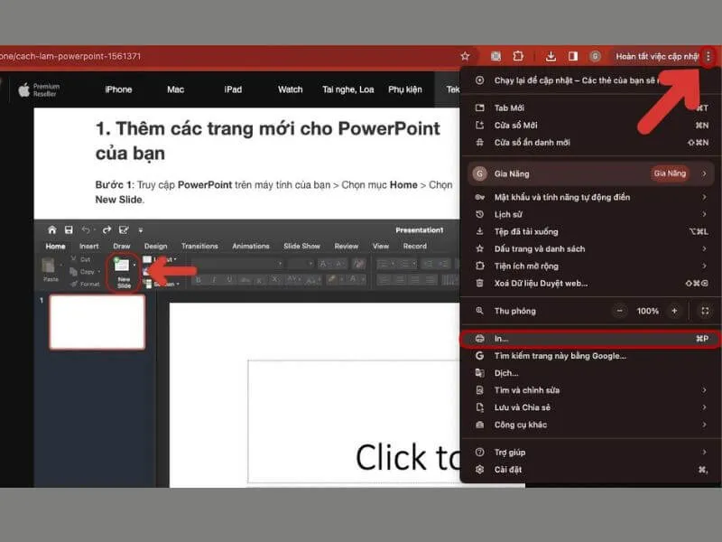Viewport: 722px width, 542px height.
Task: Click the iPhone navigation link
Action: coord(118,89)
